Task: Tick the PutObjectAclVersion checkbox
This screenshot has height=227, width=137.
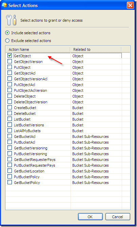Action: pos(10,90)
